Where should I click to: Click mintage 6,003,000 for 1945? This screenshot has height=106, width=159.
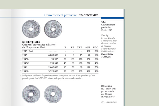53,55
